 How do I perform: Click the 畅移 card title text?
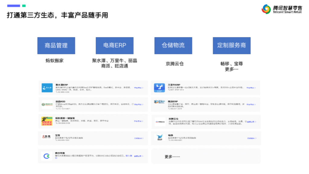point(171,135)
